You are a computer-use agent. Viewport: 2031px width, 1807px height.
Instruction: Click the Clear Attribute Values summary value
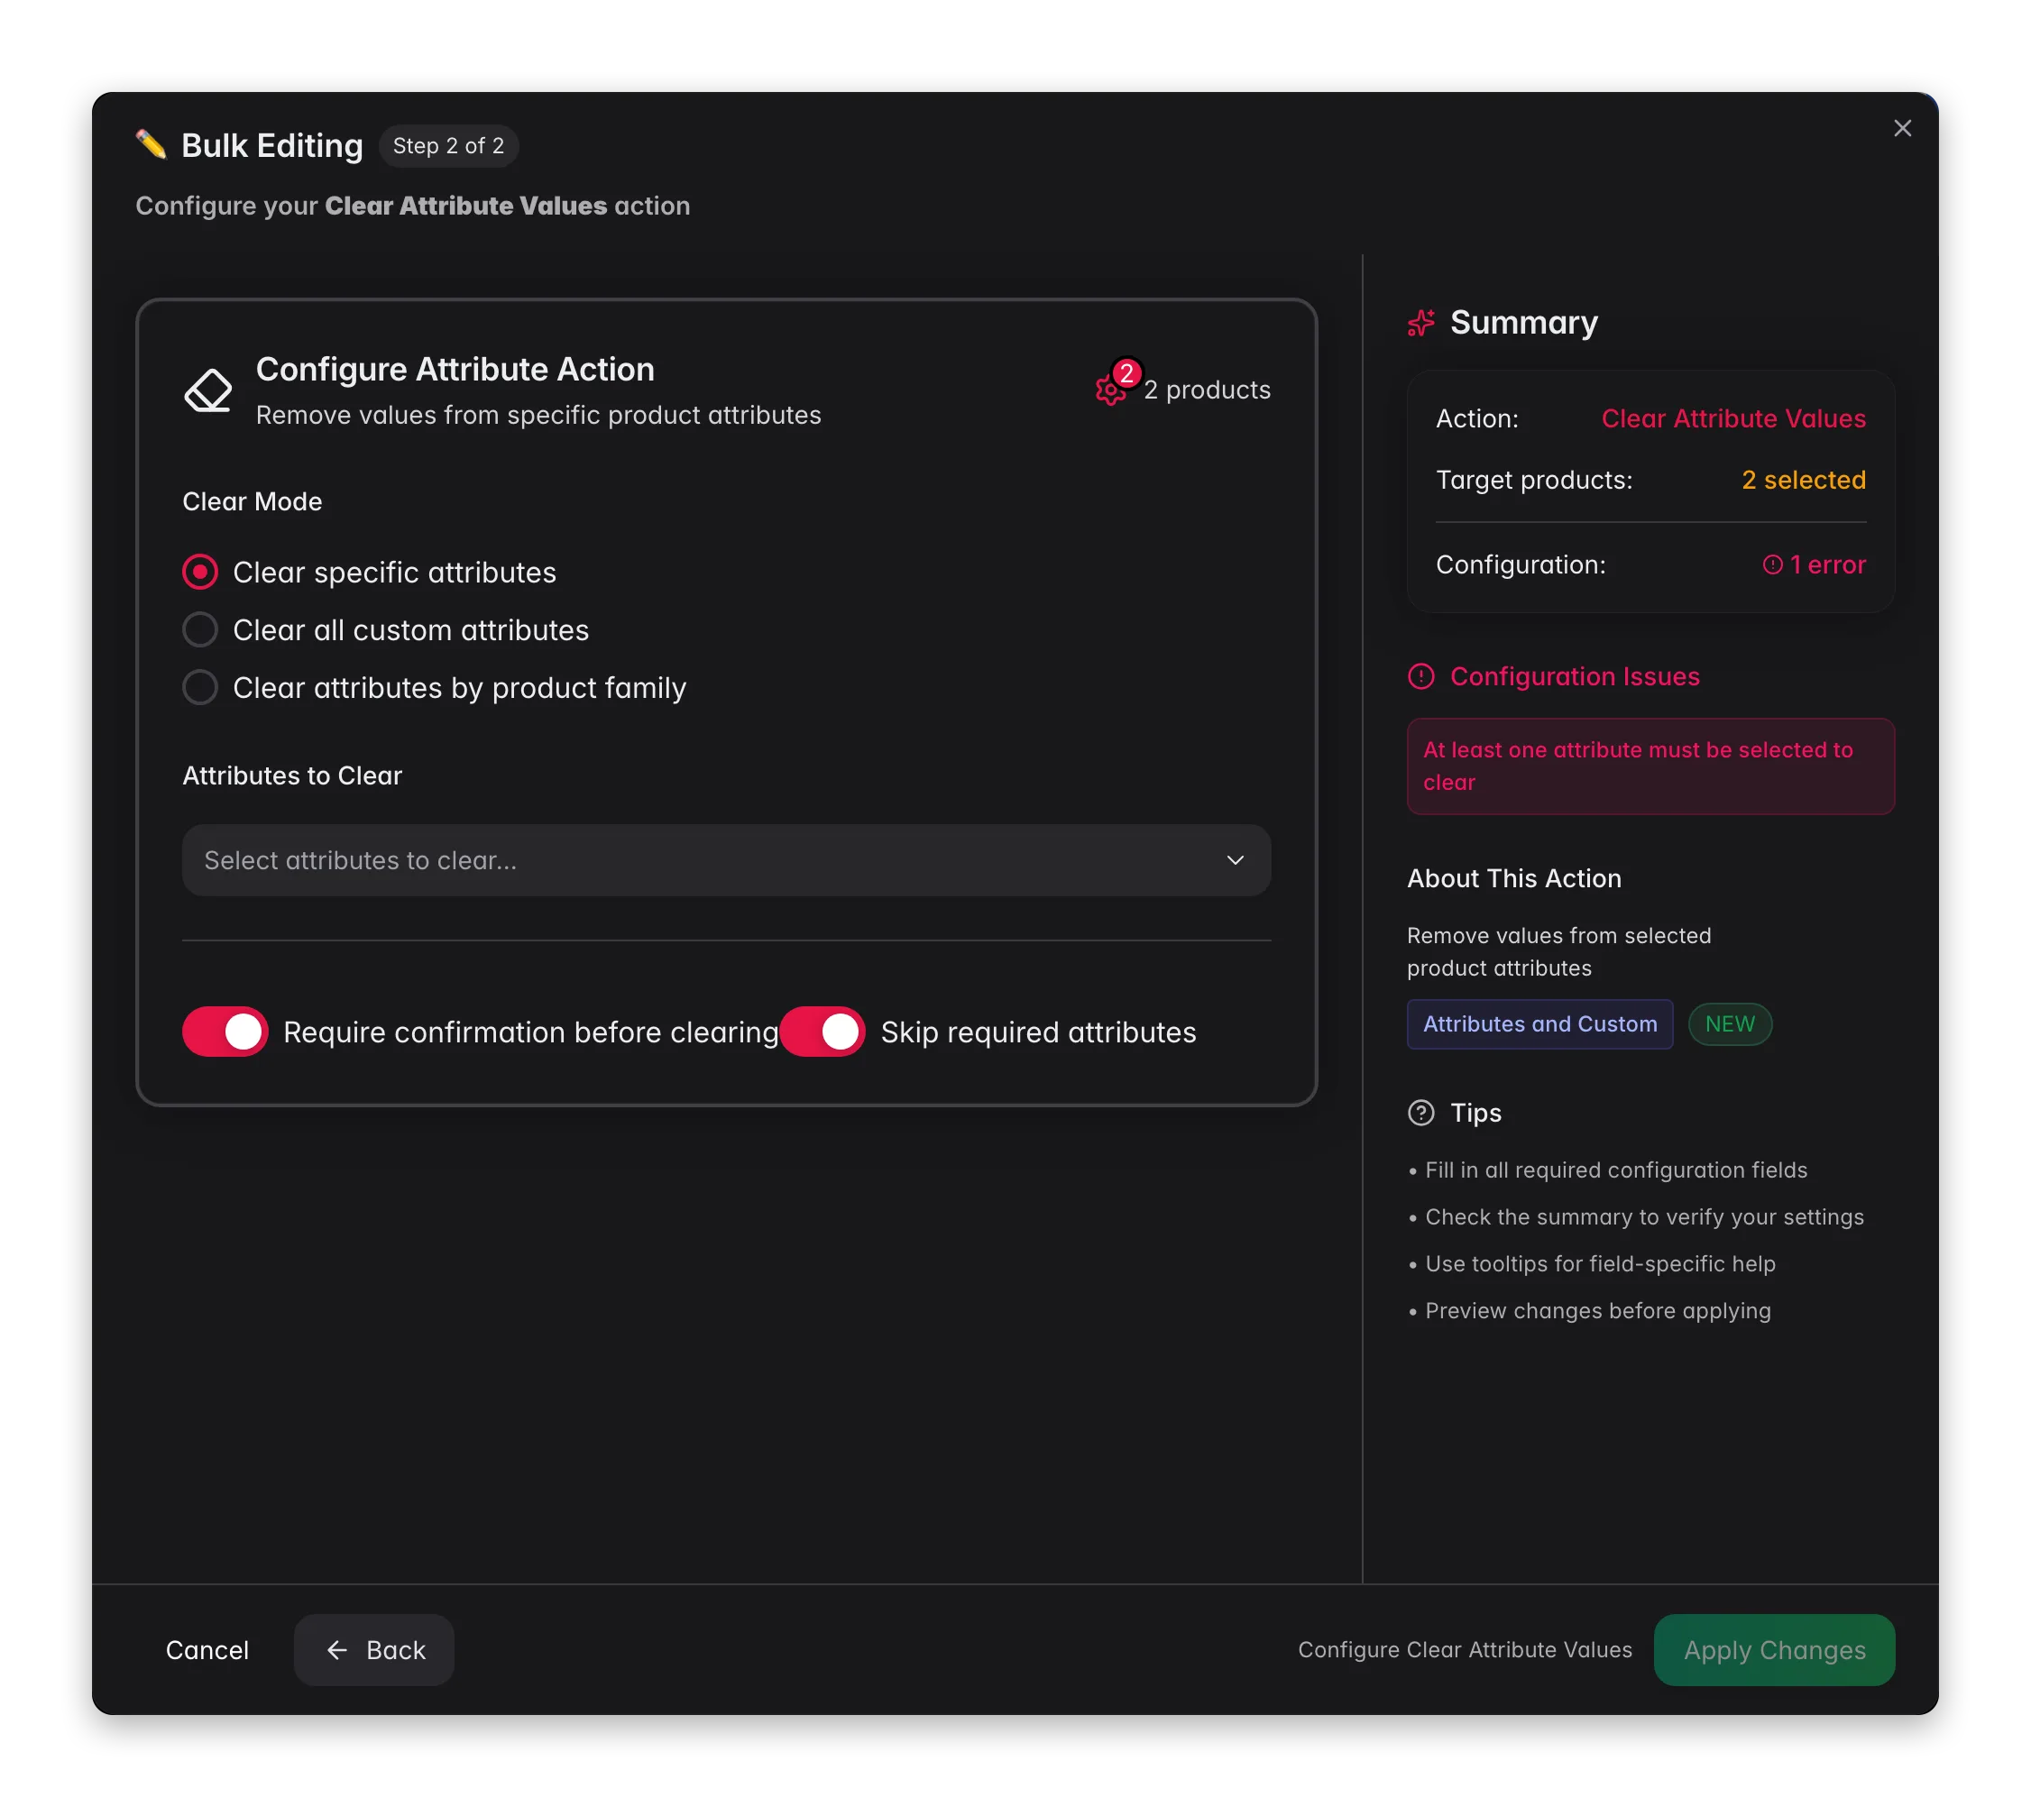pos(1732,418)
